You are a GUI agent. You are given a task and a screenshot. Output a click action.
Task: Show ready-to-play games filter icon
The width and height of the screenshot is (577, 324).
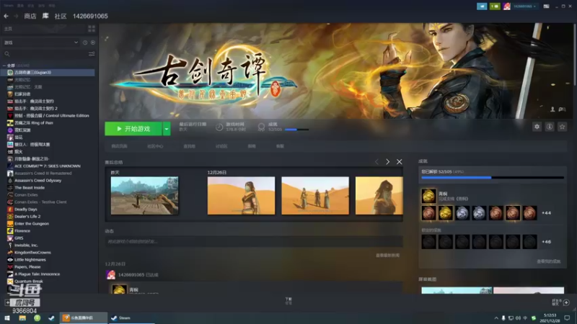pos(93,42)
